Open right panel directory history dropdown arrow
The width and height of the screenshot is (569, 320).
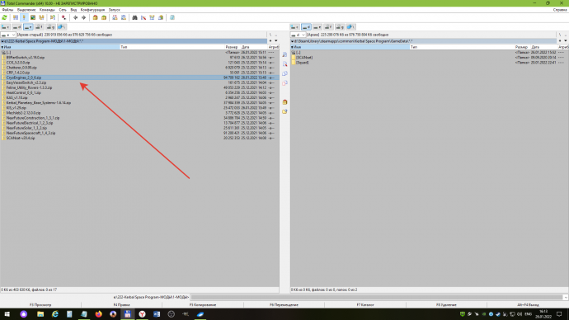tap(566, 41)
